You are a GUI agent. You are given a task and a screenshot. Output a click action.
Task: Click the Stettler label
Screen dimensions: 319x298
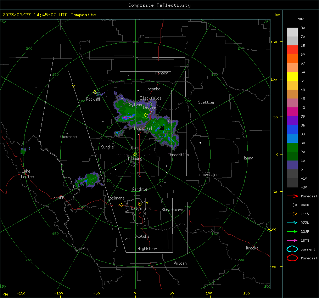pos(207,102)
